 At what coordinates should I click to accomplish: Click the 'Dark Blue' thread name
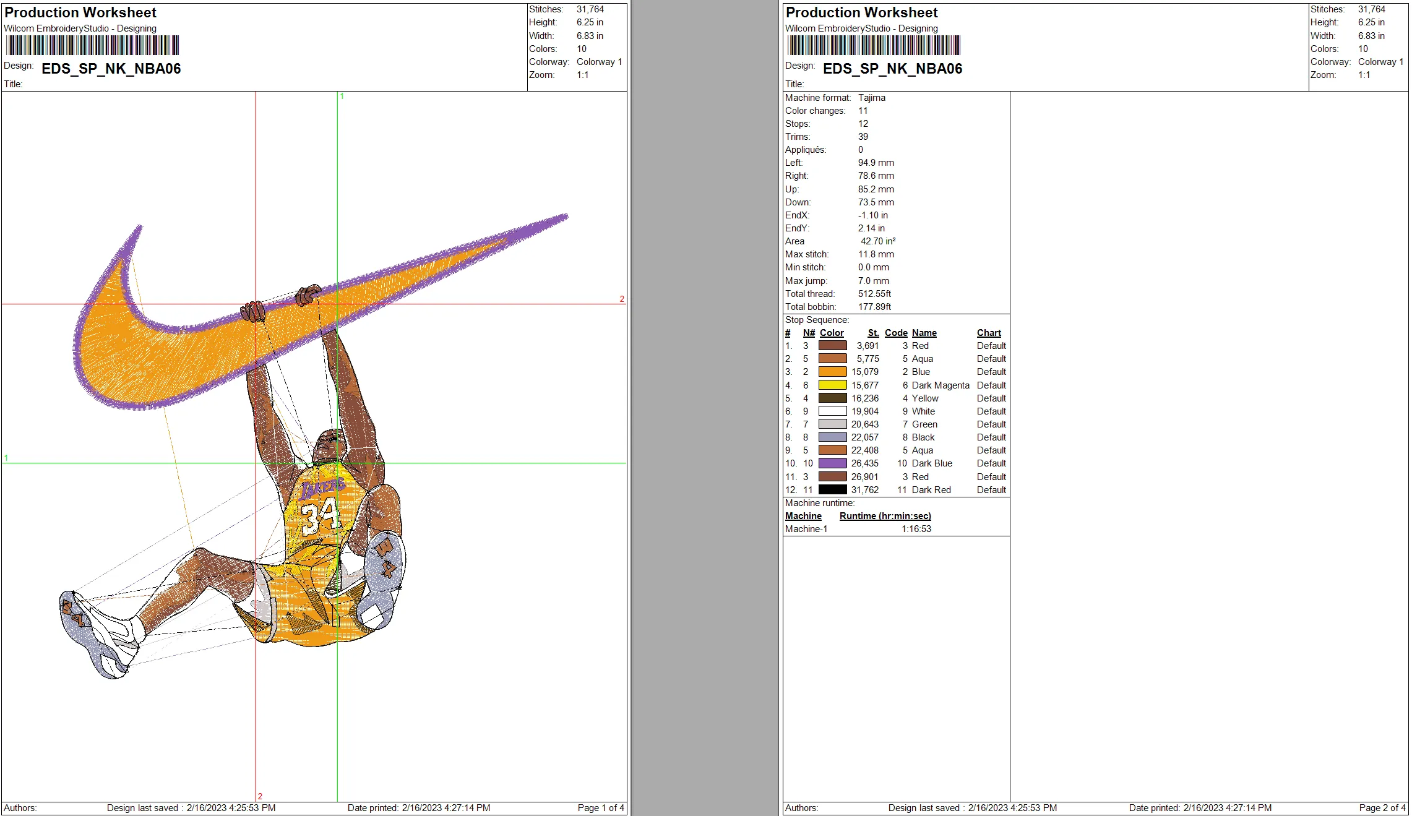pos(932,463)
